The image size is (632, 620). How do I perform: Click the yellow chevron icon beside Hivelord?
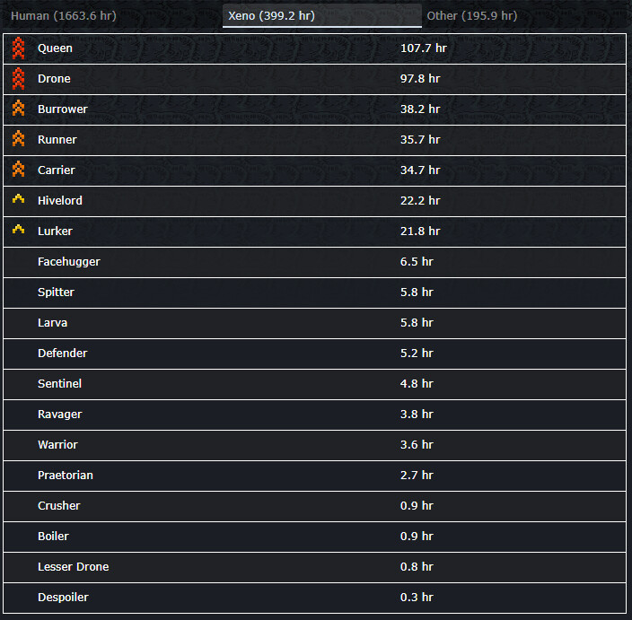18,199
